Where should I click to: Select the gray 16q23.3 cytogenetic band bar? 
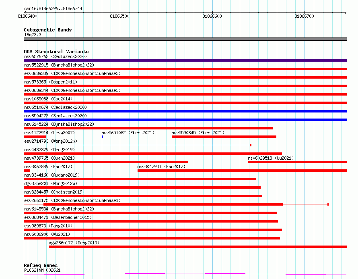185,39
